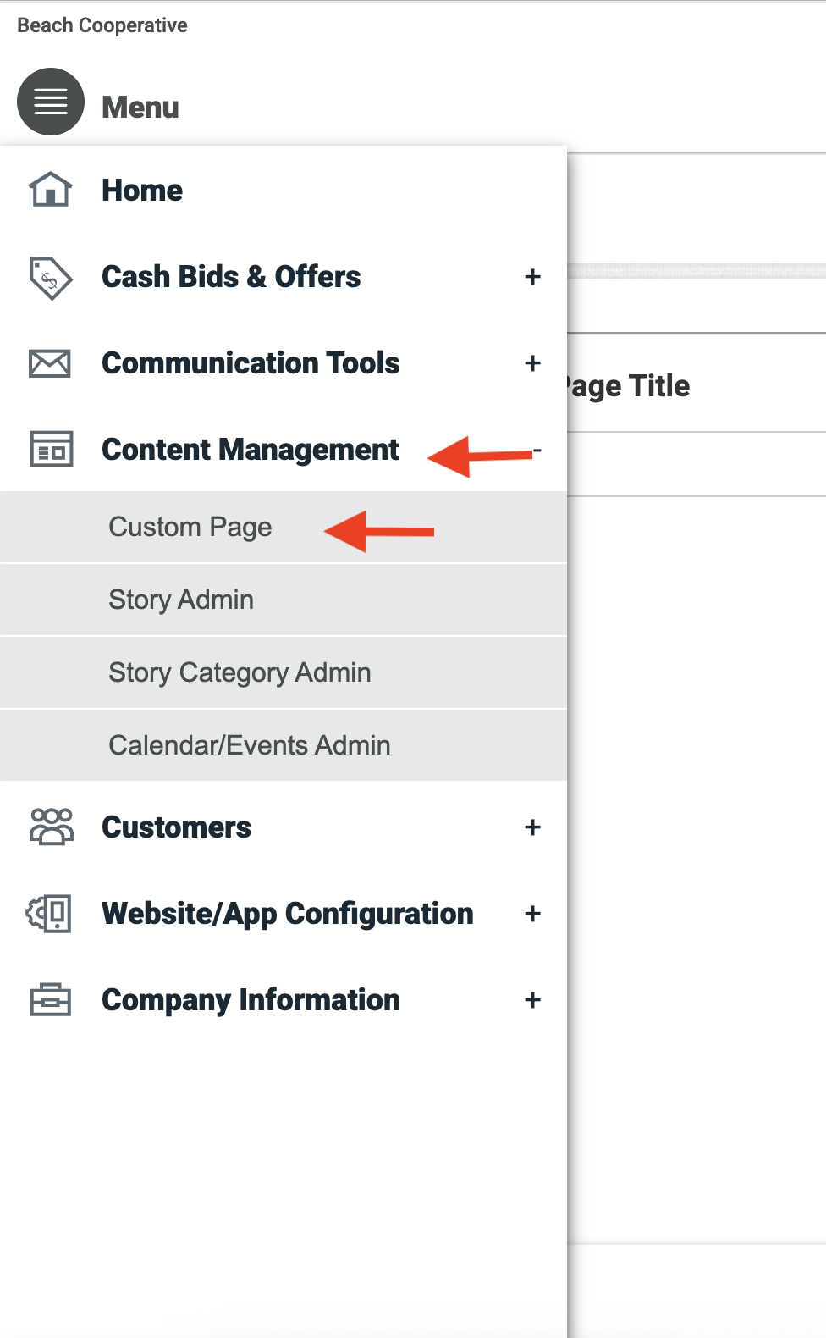Collapse Content Management minus sign
826x1338 pixels.
pyautogui.click(x=537, y=450)
